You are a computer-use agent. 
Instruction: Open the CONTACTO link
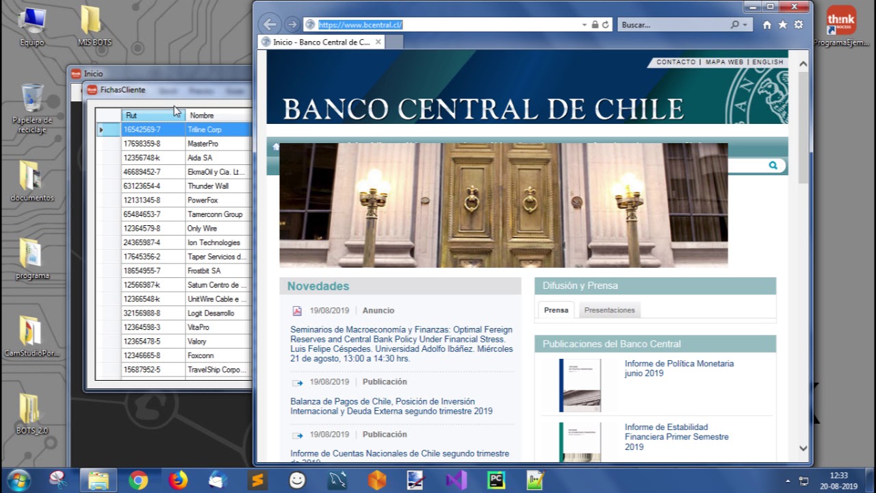pos(675,62)
